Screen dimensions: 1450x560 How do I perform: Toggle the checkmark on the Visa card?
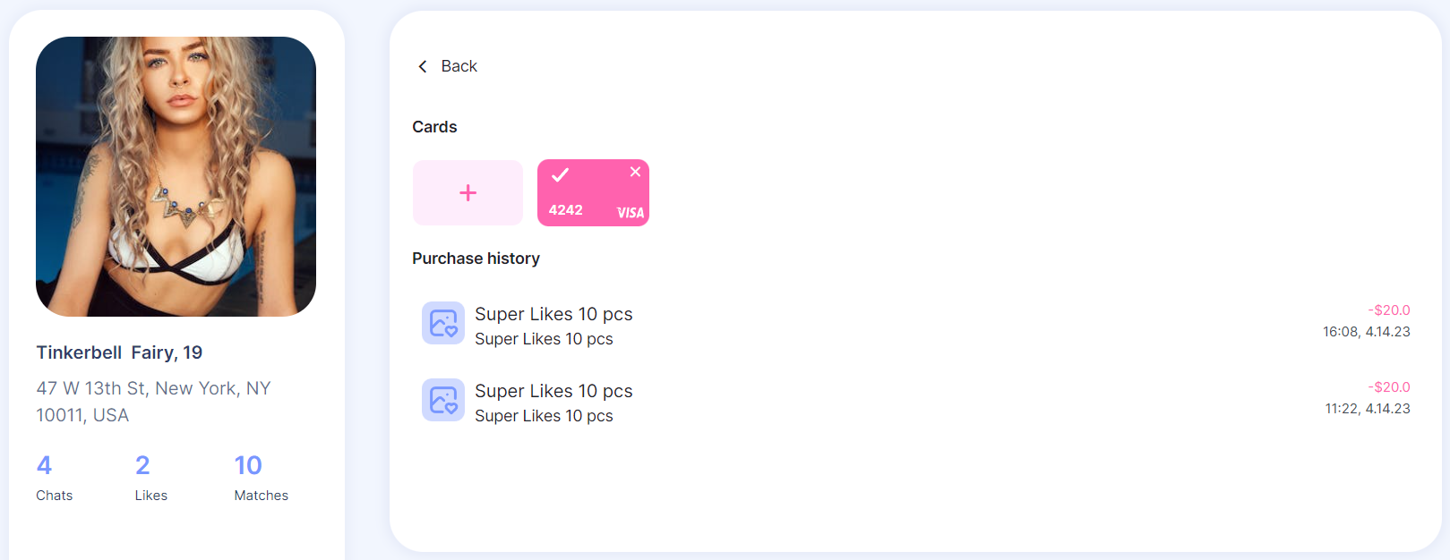pyautogui.click(x=560, y=174)
